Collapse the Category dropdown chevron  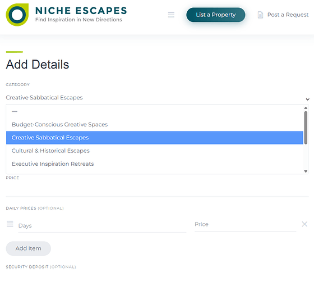pos(307,99)
